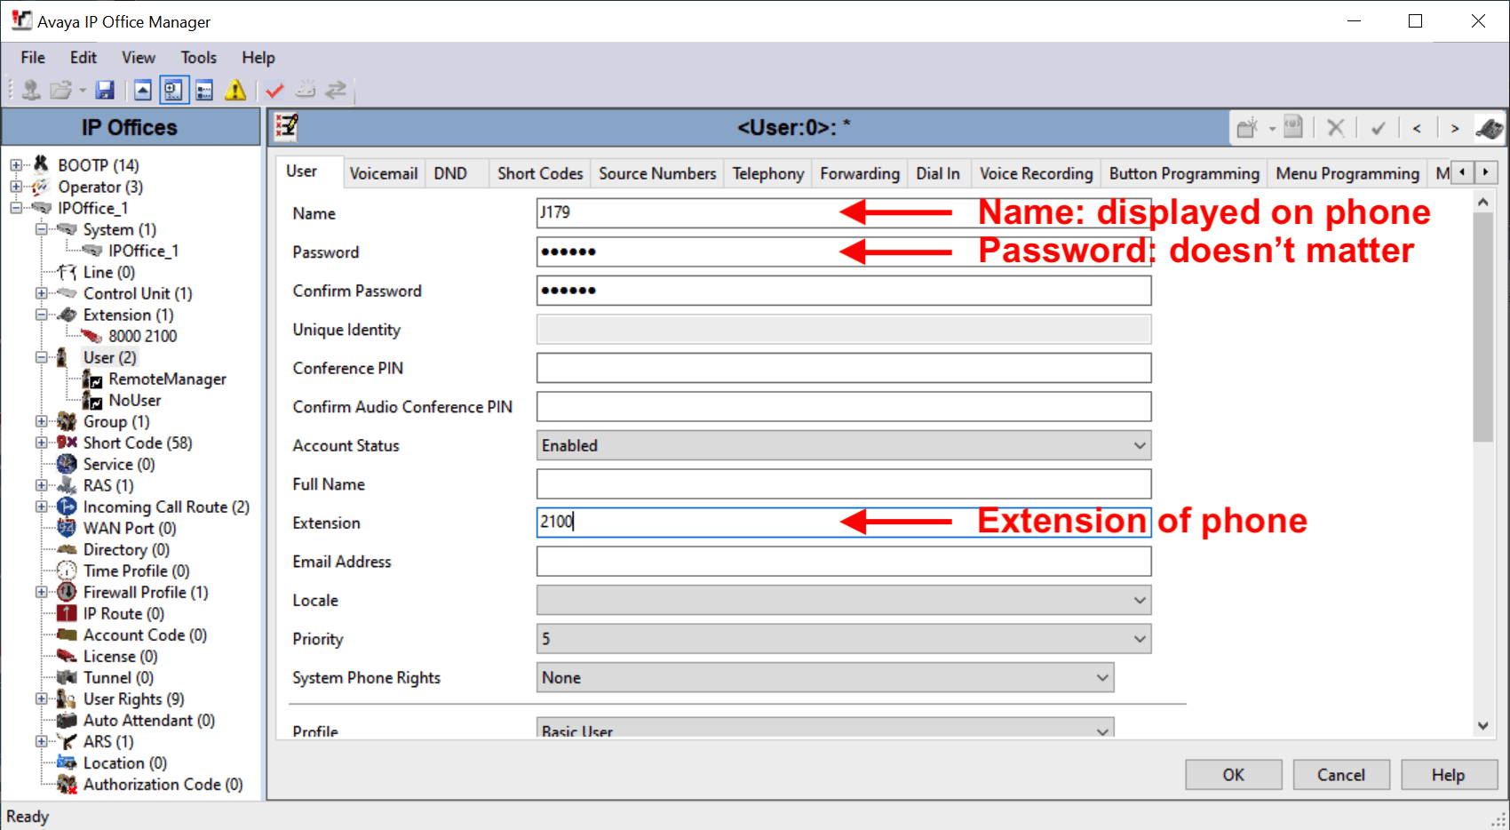This screenshot has height=830, width=1510.
Task: Click the OK button
Action: tap(1234, 775)
